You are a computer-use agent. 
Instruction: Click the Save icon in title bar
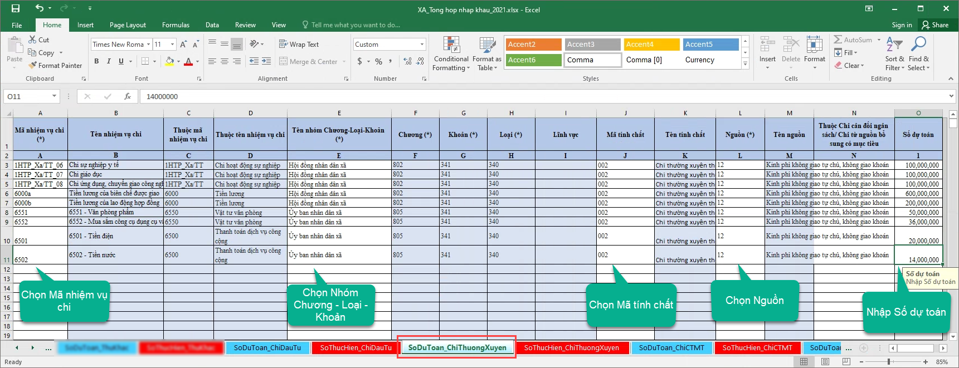[15, 8]
